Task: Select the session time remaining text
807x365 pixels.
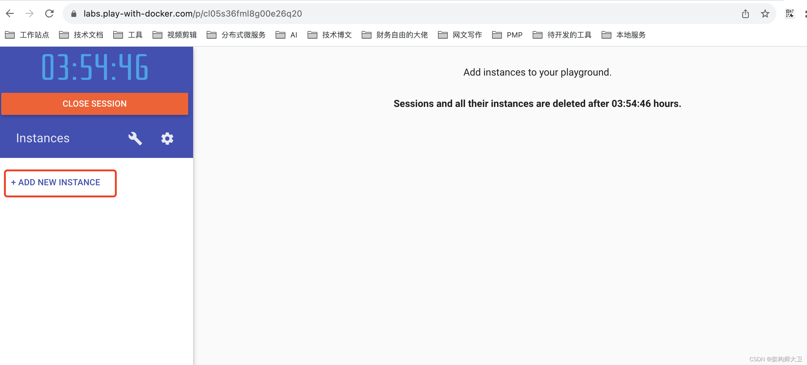Action: click(x=537, y=104)
